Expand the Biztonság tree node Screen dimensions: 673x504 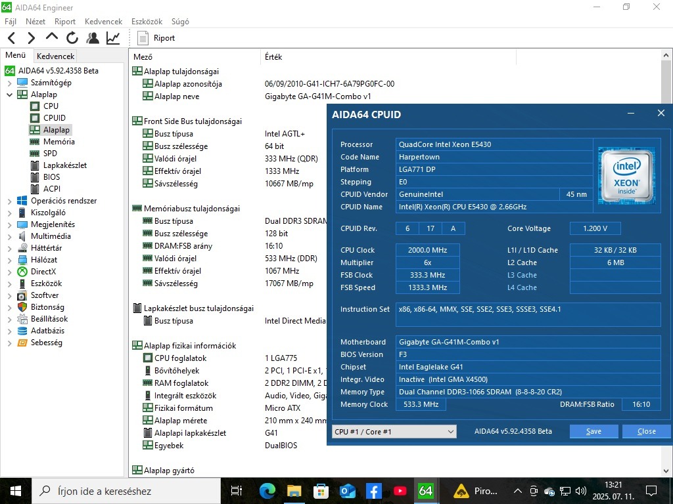[x=9, y=307]
